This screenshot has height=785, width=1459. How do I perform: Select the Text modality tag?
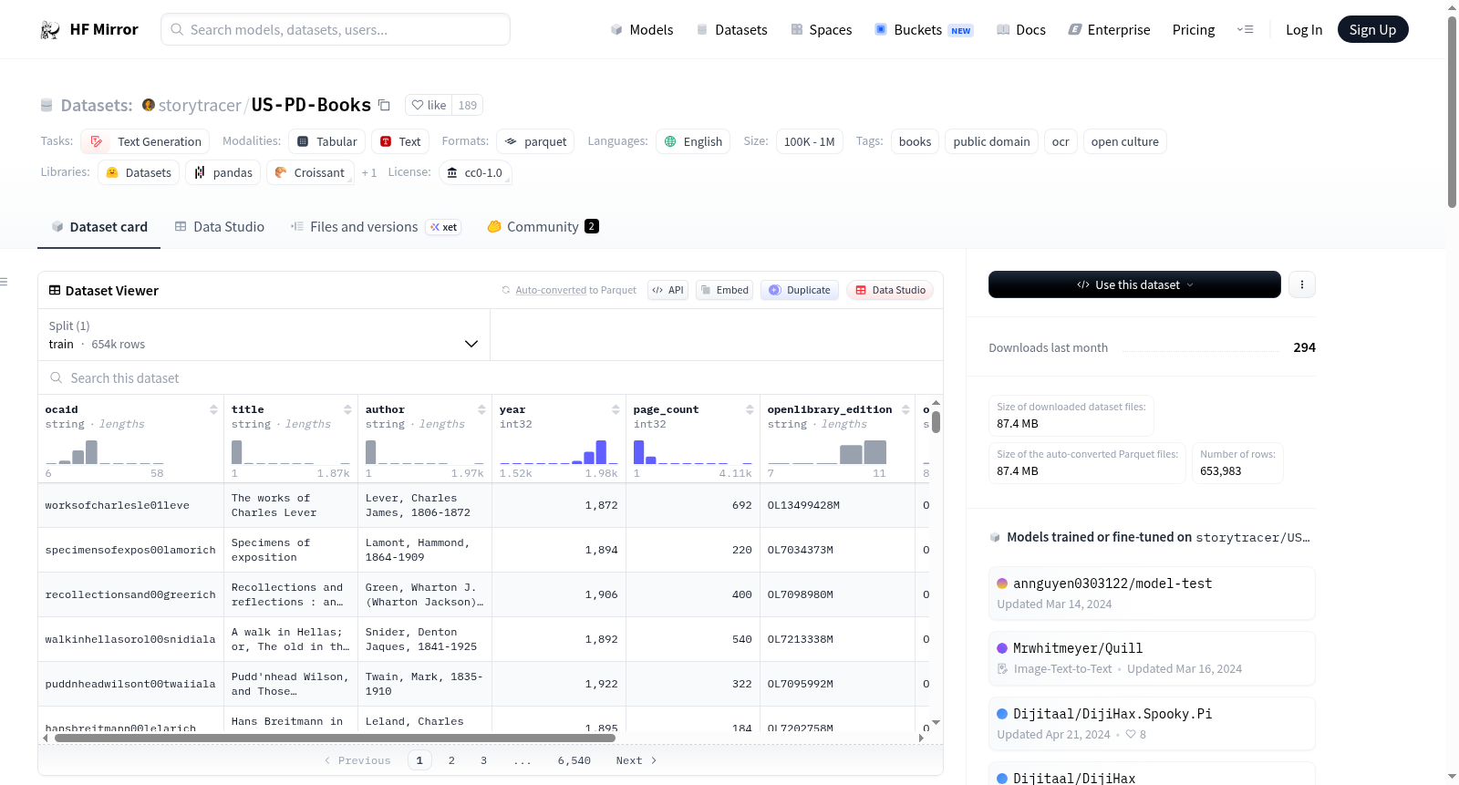coord(400,141)
